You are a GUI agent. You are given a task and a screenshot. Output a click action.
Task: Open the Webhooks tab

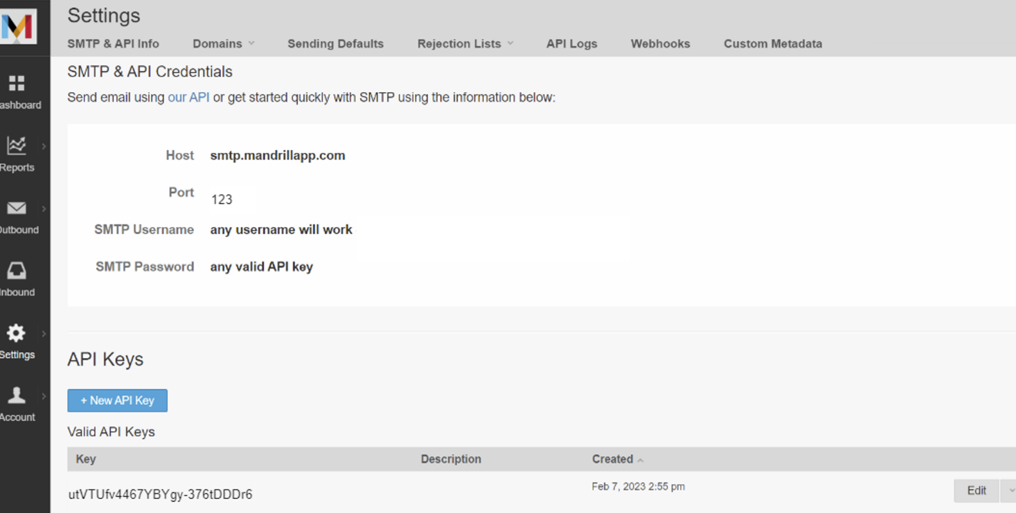(x=659, y=43)
